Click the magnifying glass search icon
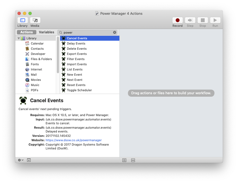238x183 pixels. (x=61, y=33)
